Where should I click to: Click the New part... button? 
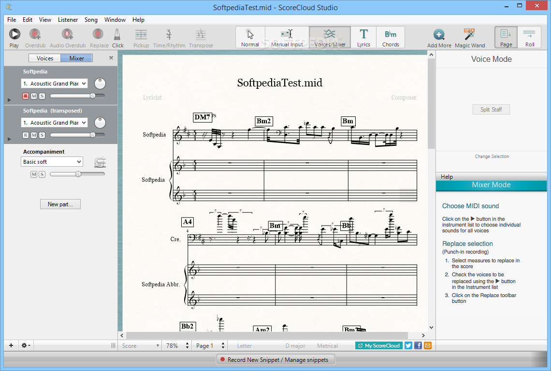[x=60, y=204]
